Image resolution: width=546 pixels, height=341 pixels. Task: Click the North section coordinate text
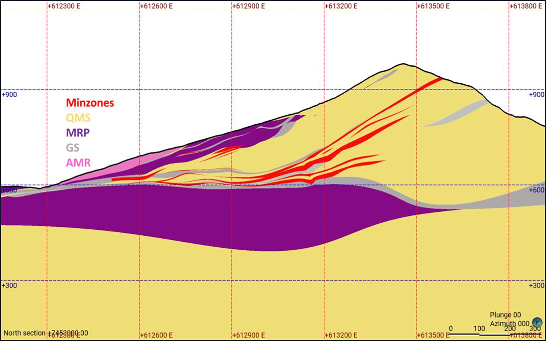(46, 333)
